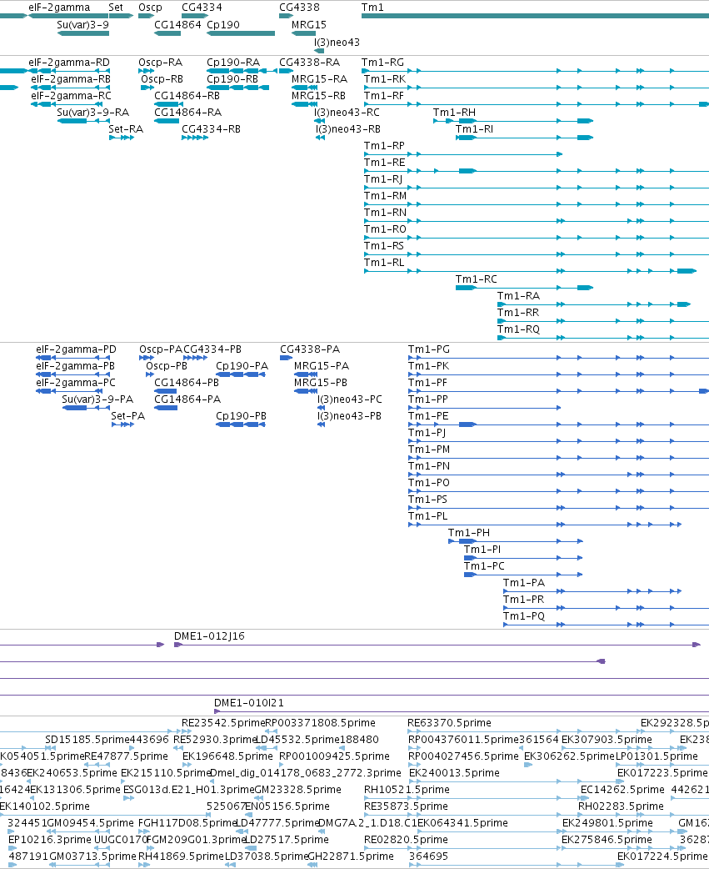This screenshot has height=869, width=709.
Task: Select the CG4338 gene label
Action: pos(299,8)
